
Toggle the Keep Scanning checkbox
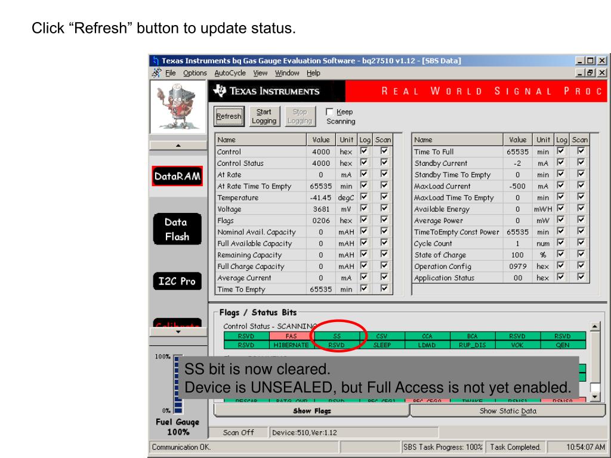point(329,112)
